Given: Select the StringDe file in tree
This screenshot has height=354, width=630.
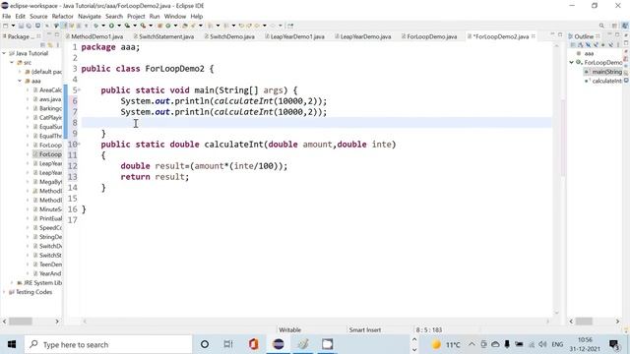Looking at the screenshot, I should point(50,237).
